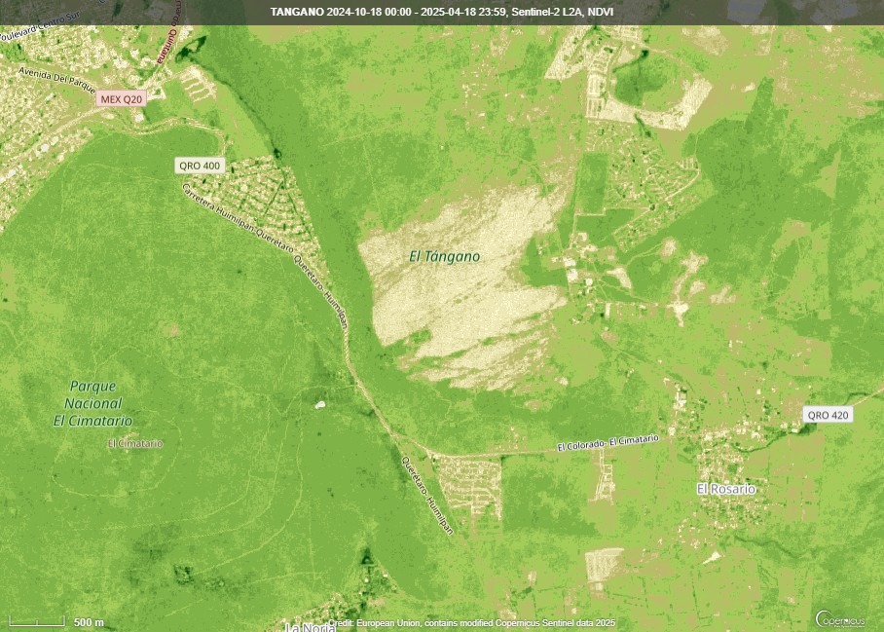Click the QRO 420 route marker
The image size is (884, 632).
click(826, 416)
